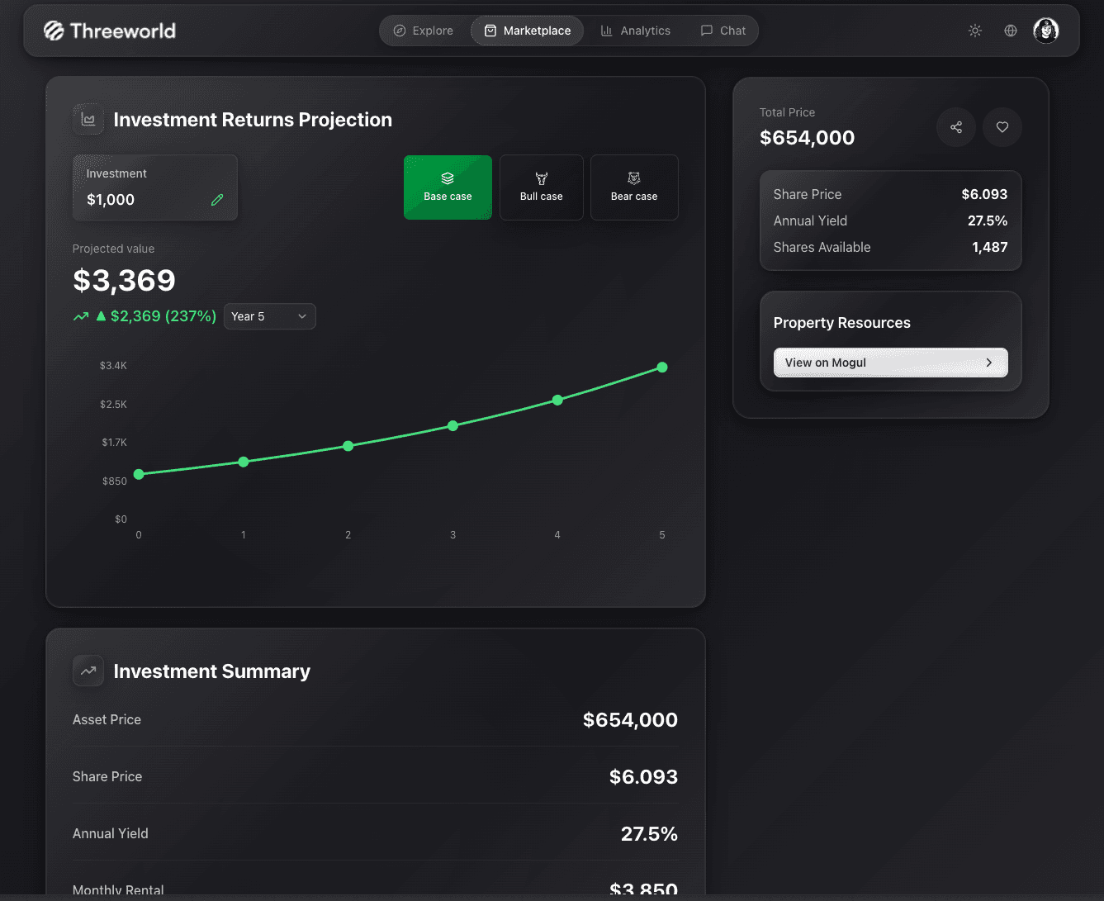Click the share icon beside Total Price
1104x901 pixels.
coord(956,127)
